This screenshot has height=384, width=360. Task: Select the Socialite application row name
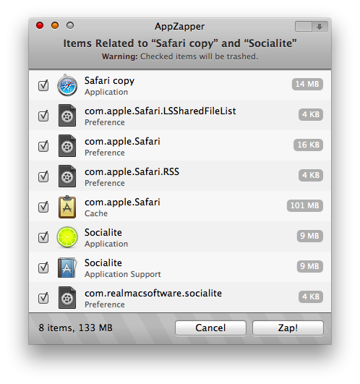[x=103, y=232]
